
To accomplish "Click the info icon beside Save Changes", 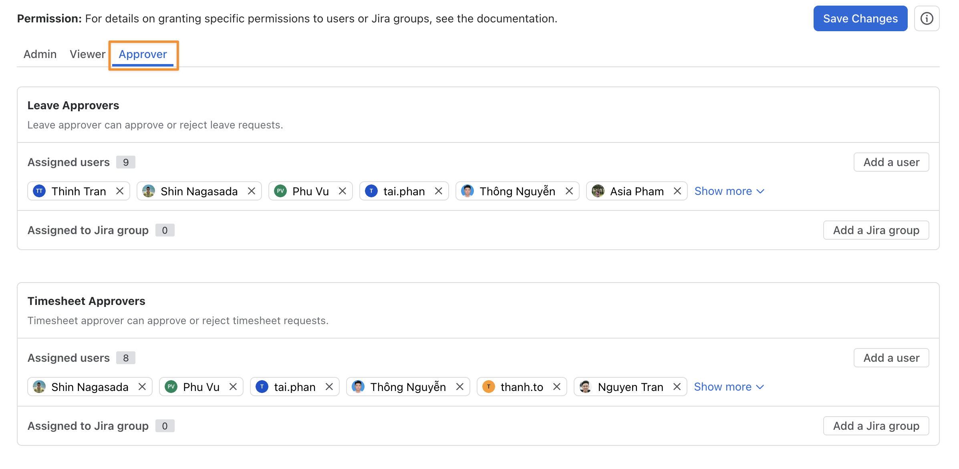I will (927, 18).
